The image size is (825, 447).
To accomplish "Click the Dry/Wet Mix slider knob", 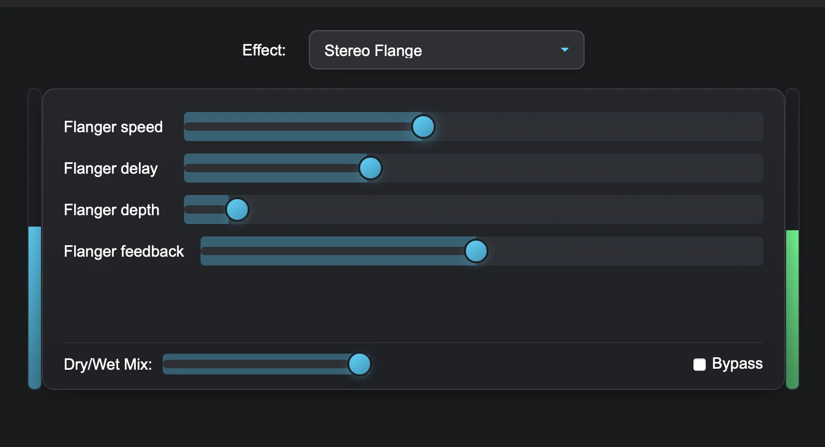I will click(360, 364).
